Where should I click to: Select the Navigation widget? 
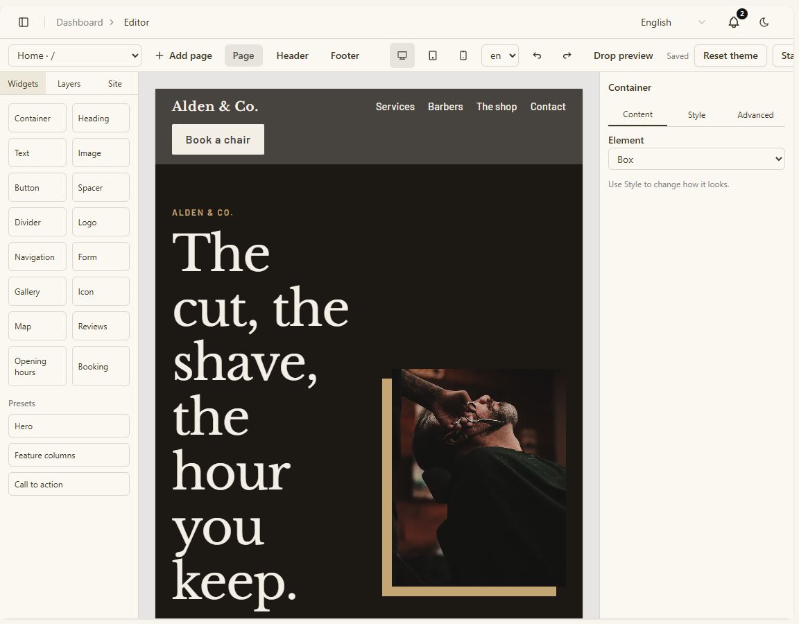tap(37, 257)
